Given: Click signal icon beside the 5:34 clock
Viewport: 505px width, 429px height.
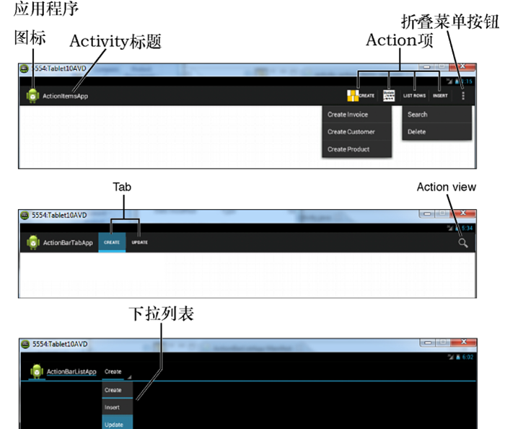Looking at the screenshot, I should (x=450, y=228).
